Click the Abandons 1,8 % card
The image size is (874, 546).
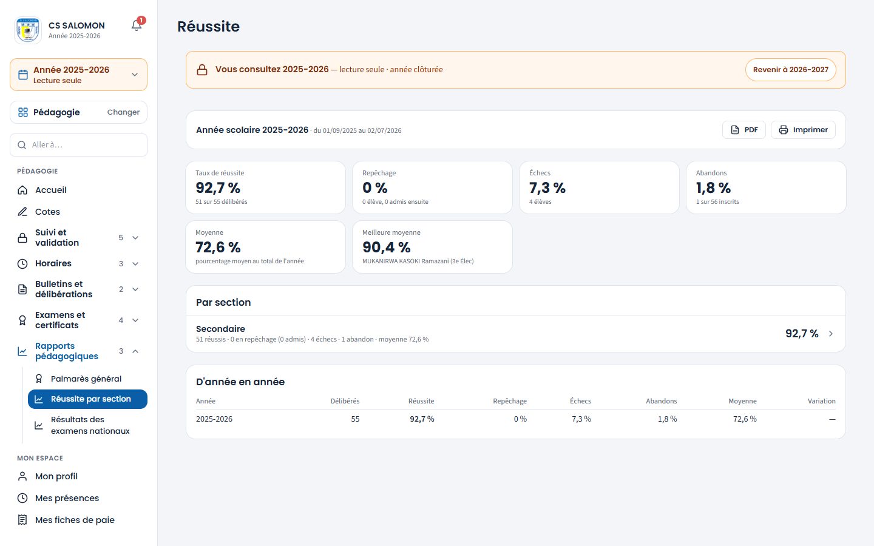coord(766,187)
